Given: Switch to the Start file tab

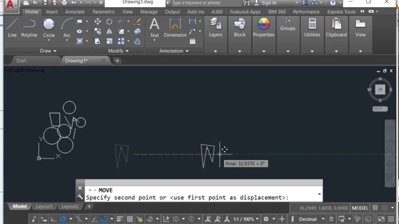Looking at the screenshot, I should [21, 61].
